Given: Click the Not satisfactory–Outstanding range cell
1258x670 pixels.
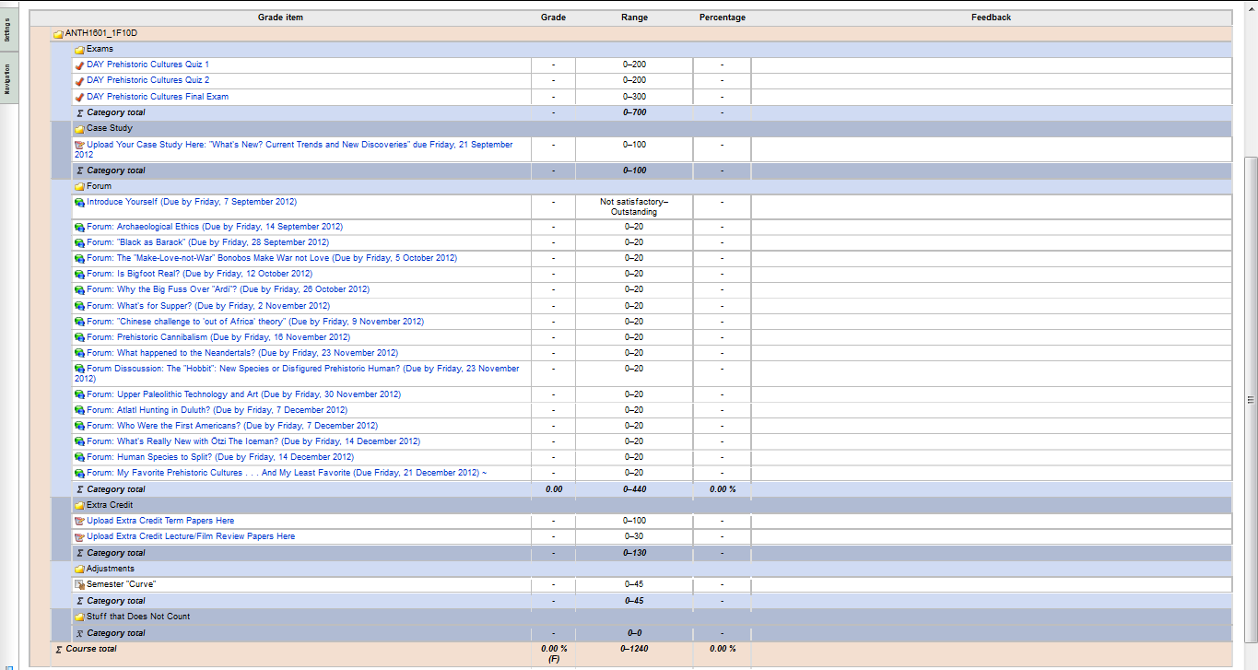Looking at the screenshot, I should (634, 206).
